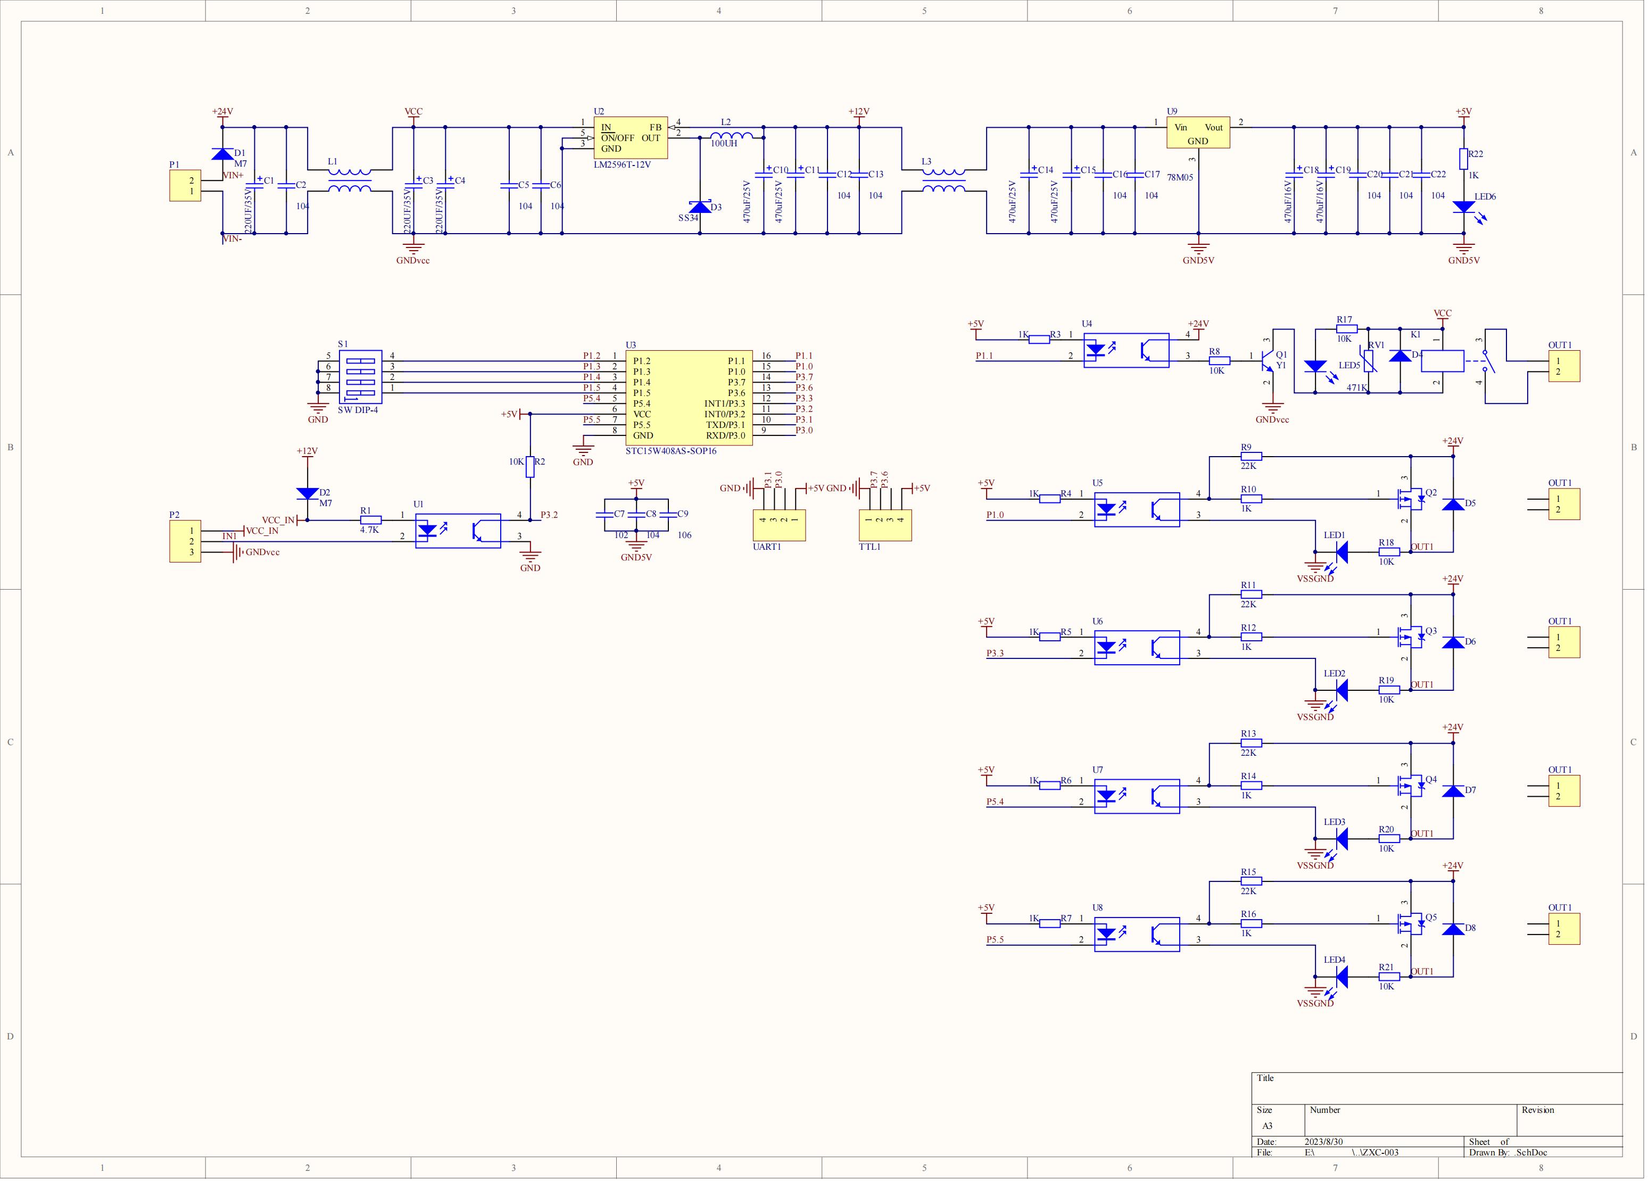
Task: Click the "LM2596T-12V" part label
Action: (622, 165)
